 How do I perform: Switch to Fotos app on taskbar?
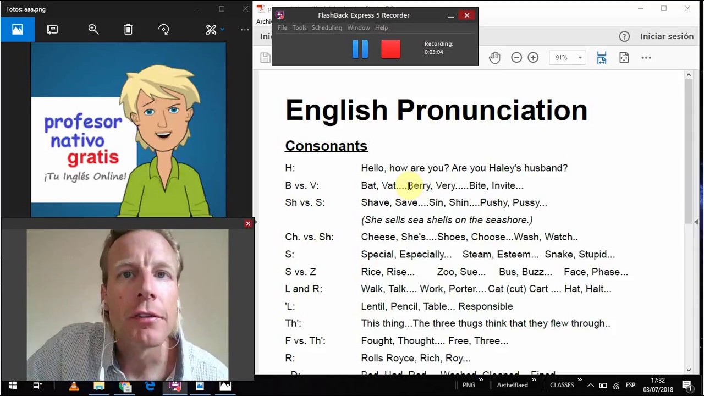tap(225, 386)
